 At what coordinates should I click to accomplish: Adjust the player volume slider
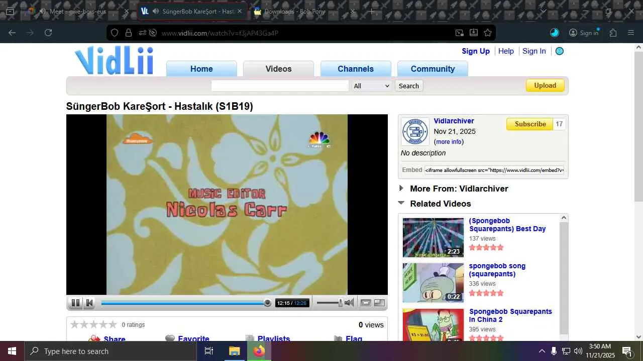point(330,302)
